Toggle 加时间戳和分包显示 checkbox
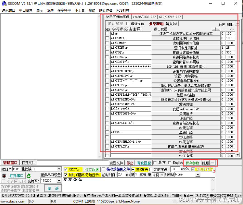The width and height of the screenshot is (243, 205). click(x=66, y=175)
